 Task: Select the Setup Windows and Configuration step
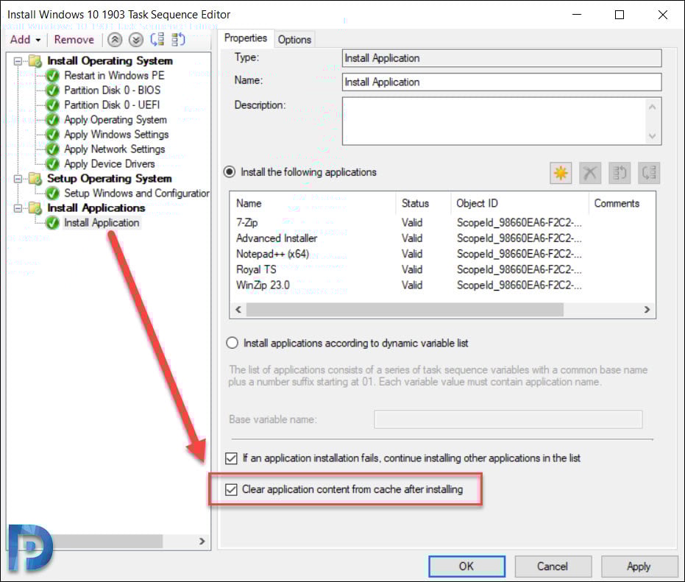pyautogui.click(x=136, y=193)
